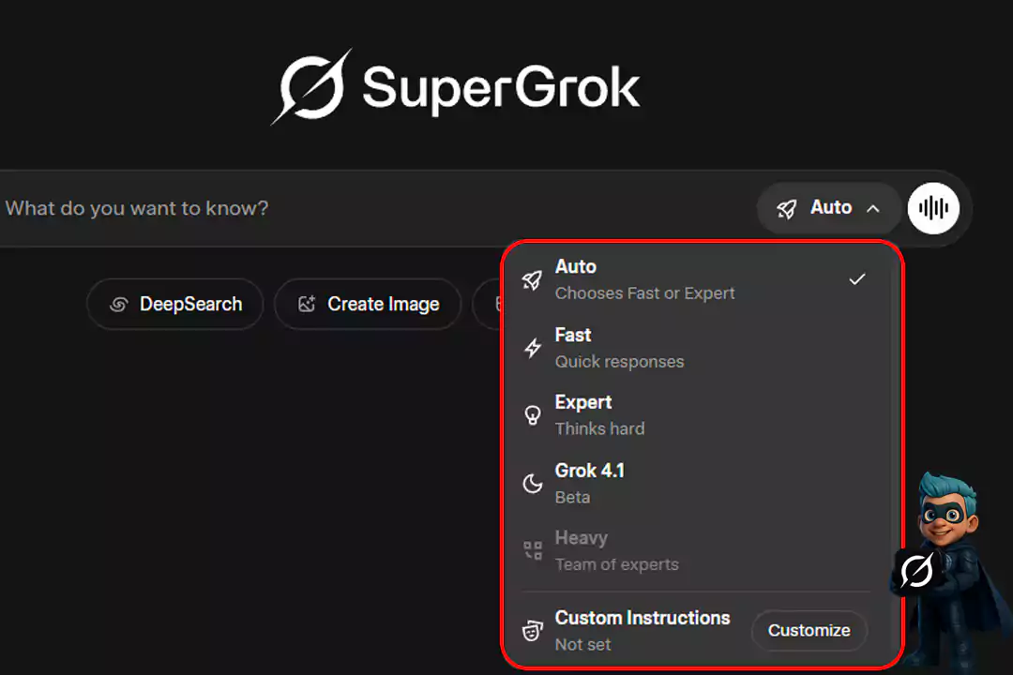Click the team-of-experts icon beside Heavy
The image size is (1013, 675).
[x=533, y=550]
